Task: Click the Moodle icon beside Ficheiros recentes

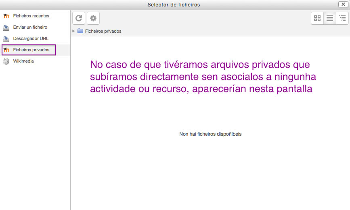Action: (x=6, y=16)
